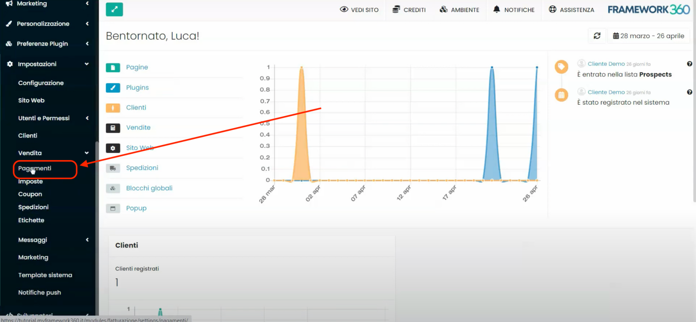Screen dimensions: 696x322
Task: Click the blue Plugins brush icon
Action: (x=113, y=88)
